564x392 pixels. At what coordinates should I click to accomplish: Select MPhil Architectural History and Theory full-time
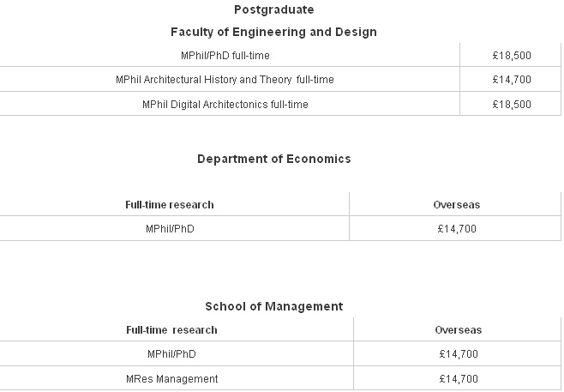point(225,80)
